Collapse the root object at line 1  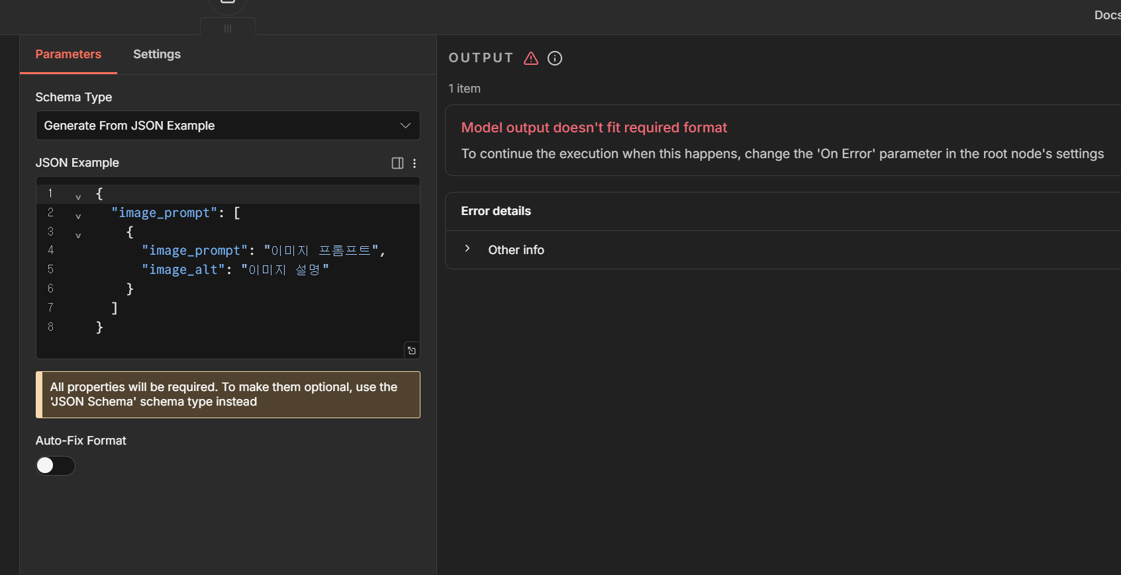[78, 197]
